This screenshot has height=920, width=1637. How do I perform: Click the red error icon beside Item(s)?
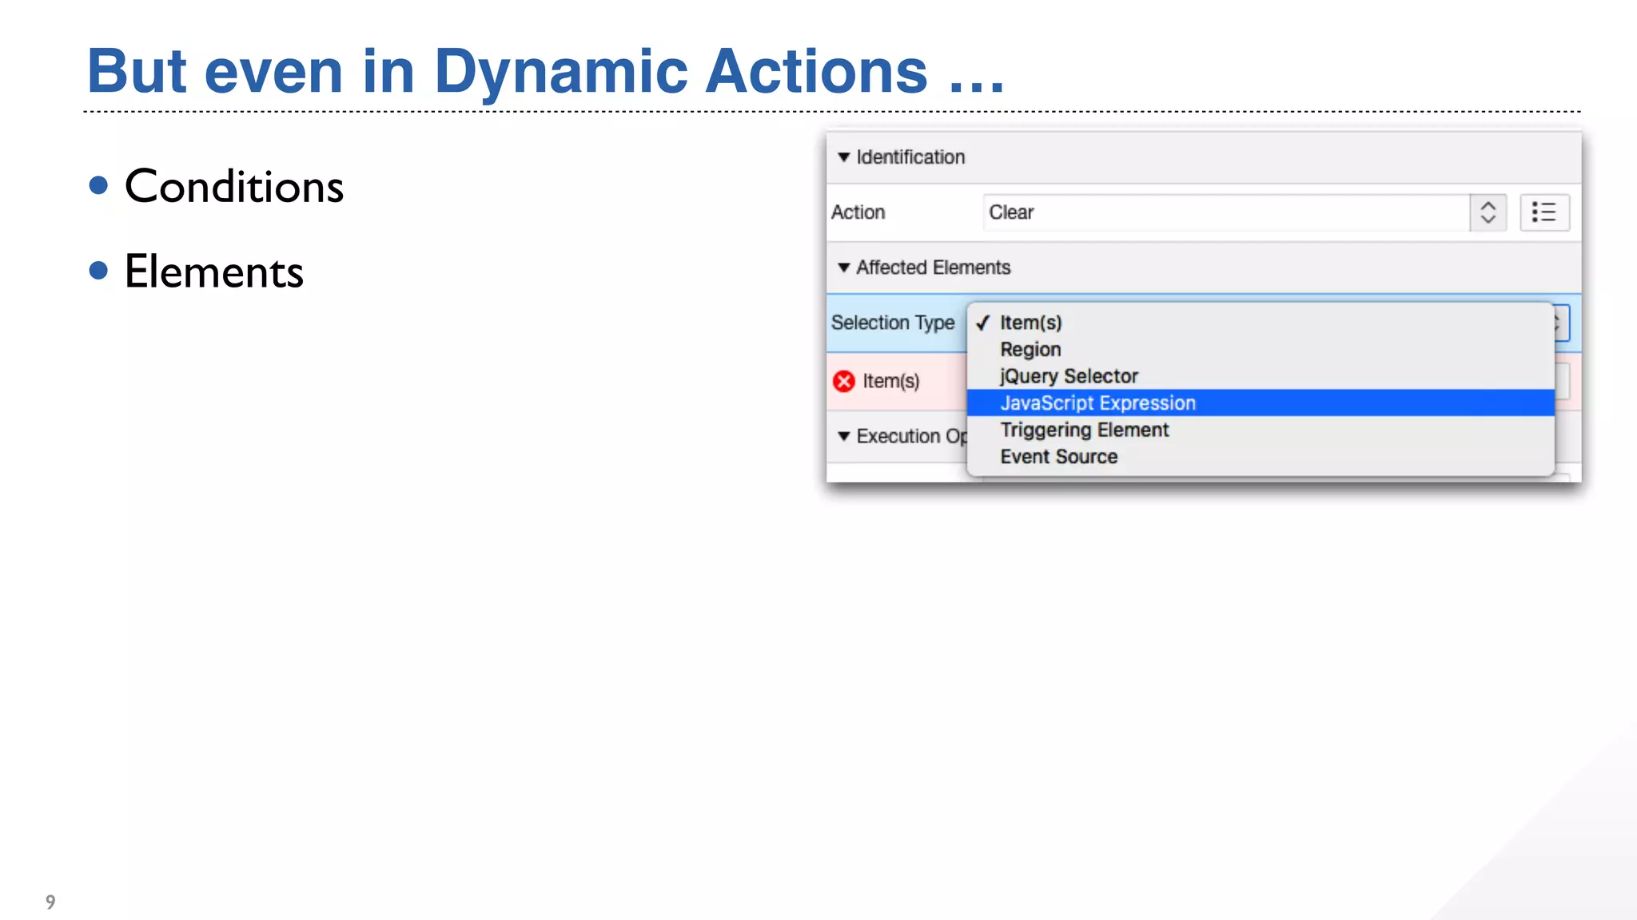point(844,382)
